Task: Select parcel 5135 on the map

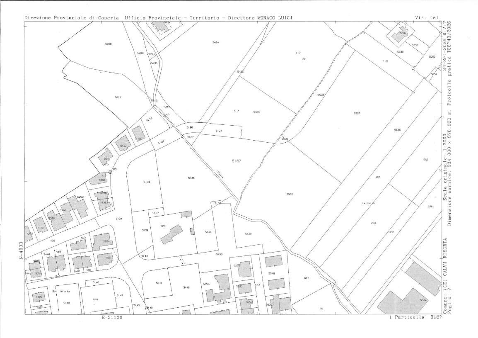Action: [x=191, y=178]
